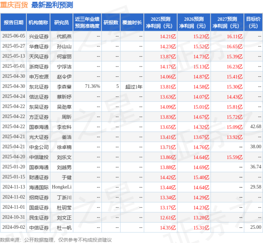The width and height of the screenshot is (263, 243).
Task: Click the 16.65亿 2027 profit forecast
Action: (235, 46)
